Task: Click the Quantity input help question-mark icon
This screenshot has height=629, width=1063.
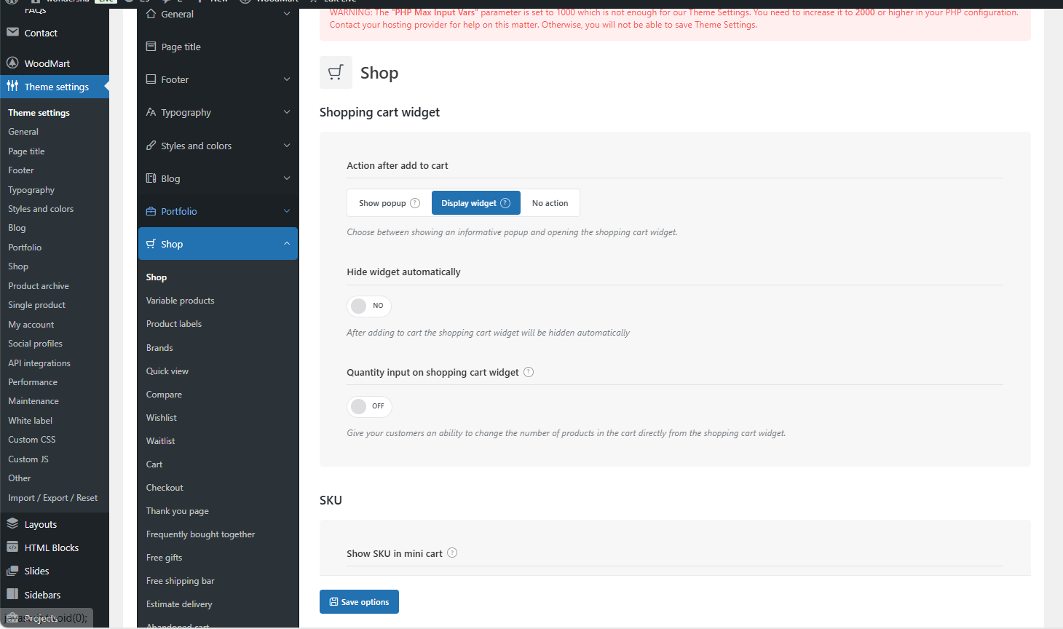Action: tap(529, 372)
